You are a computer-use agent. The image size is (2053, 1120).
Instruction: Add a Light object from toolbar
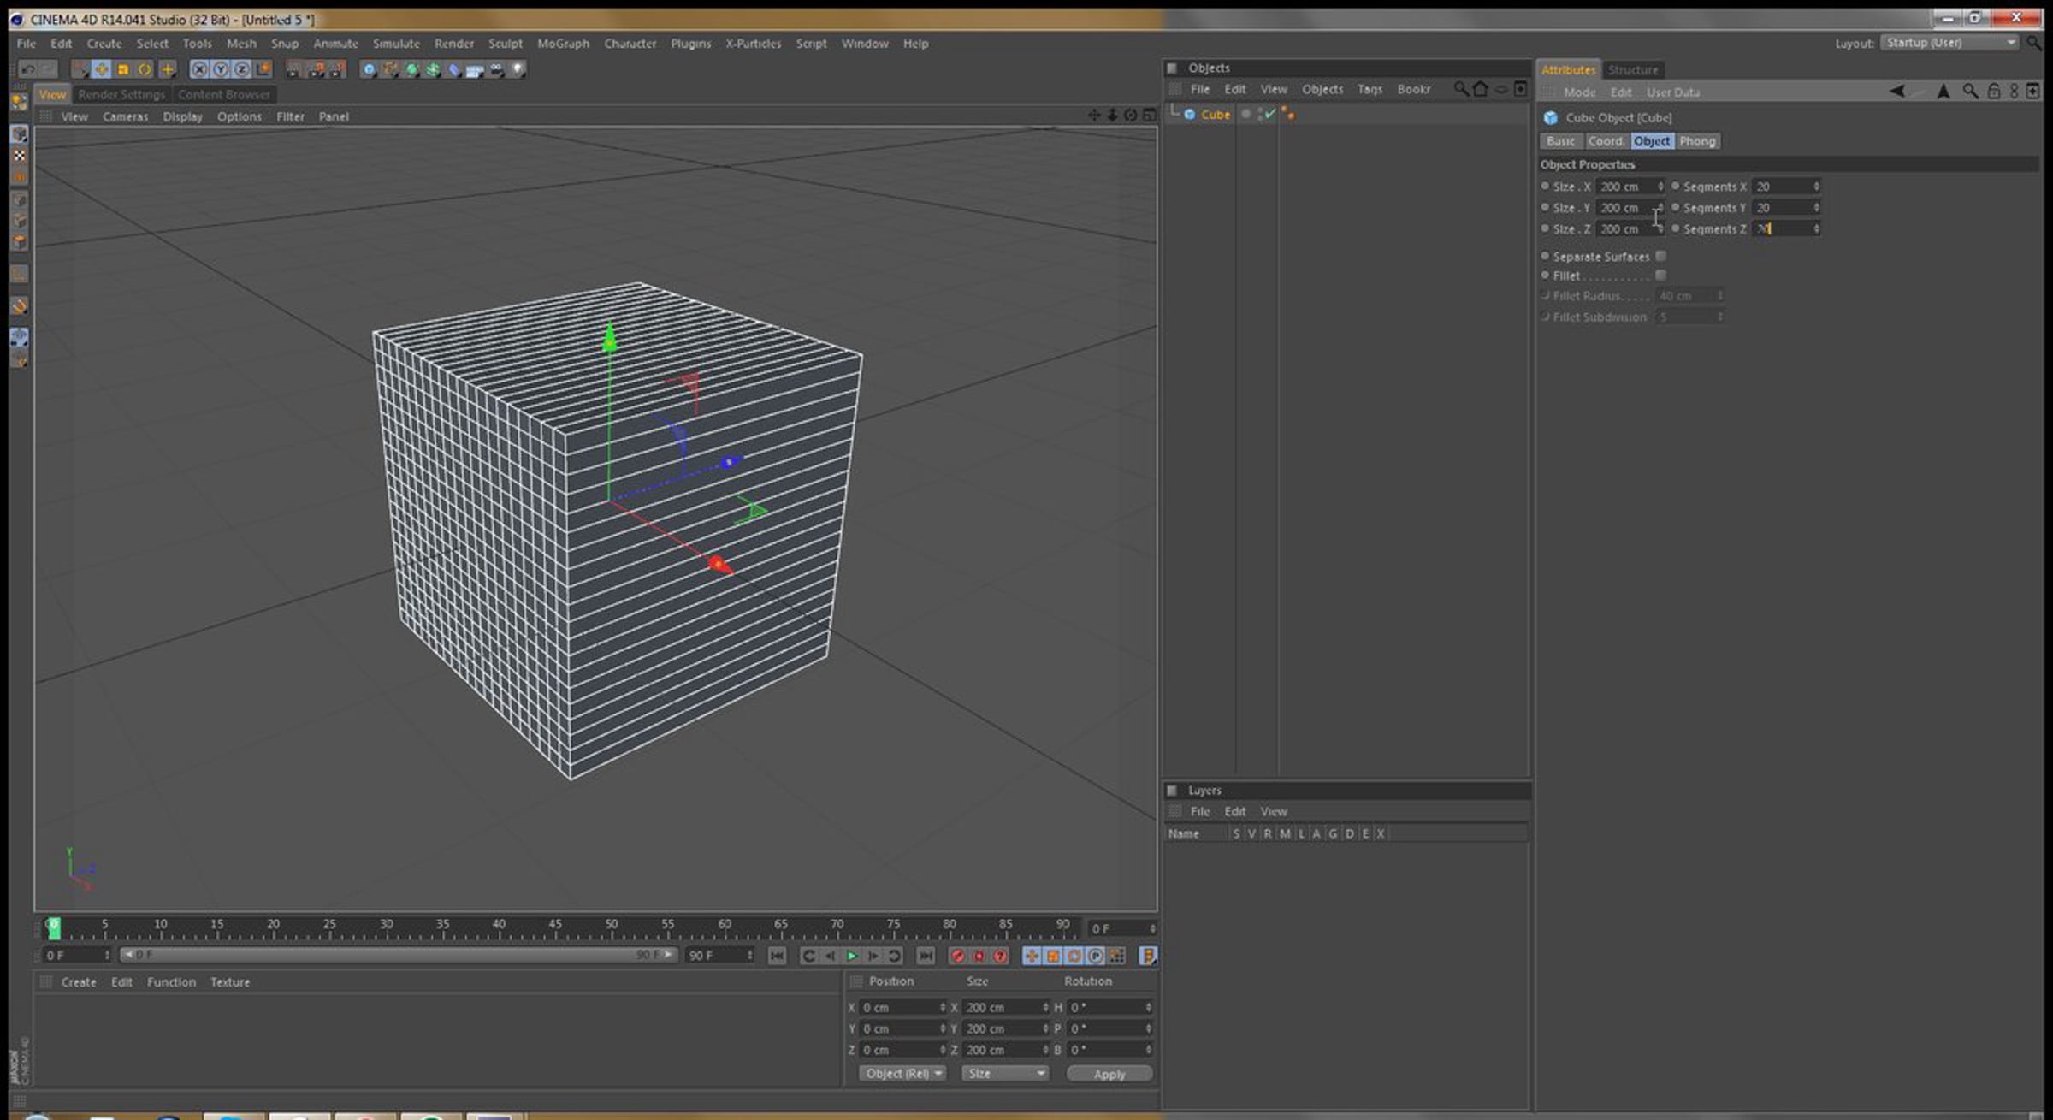518,70
